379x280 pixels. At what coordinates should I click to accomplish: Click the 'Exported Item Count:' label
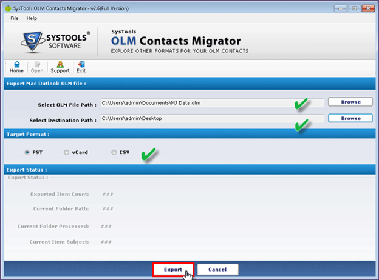[60, 194]
